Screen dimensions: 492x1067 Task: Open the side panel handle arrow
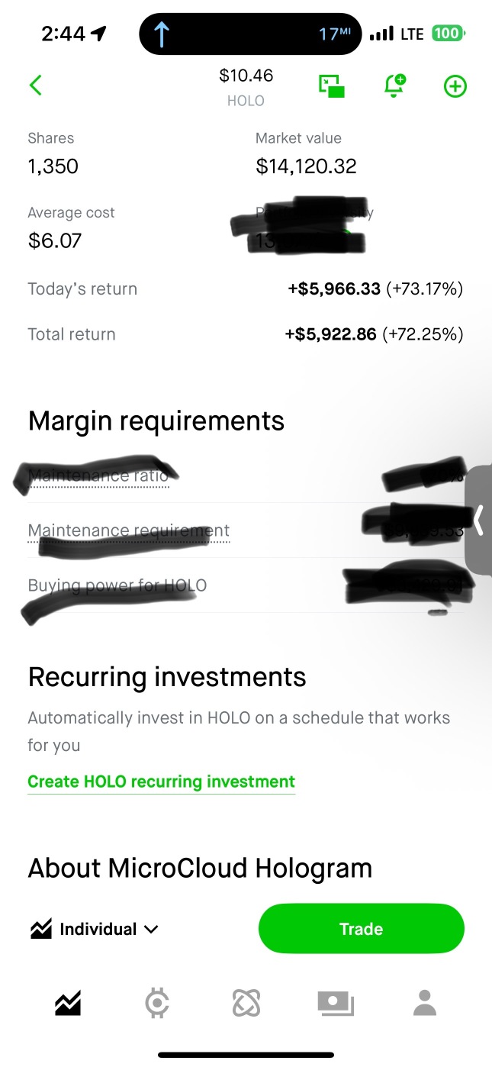click(479, 521)
